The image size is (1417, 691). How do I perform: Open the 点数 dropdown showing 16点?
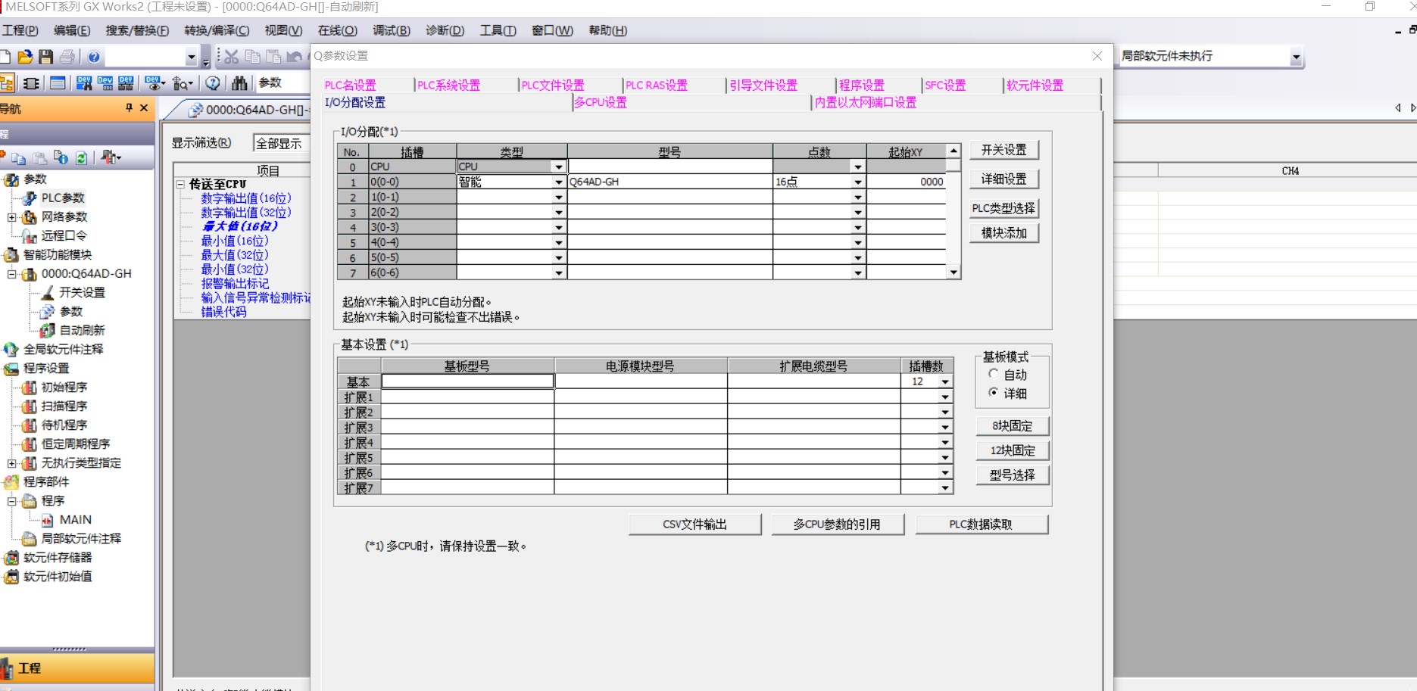coord(857,182)
